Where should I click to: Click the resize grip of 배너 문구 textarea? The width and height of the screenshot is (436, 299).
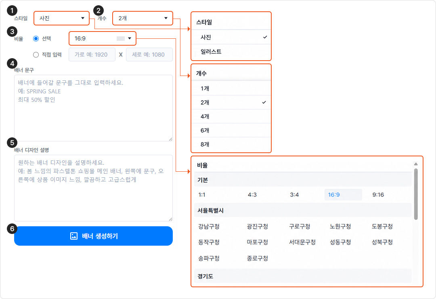click(x=170, y=139)
